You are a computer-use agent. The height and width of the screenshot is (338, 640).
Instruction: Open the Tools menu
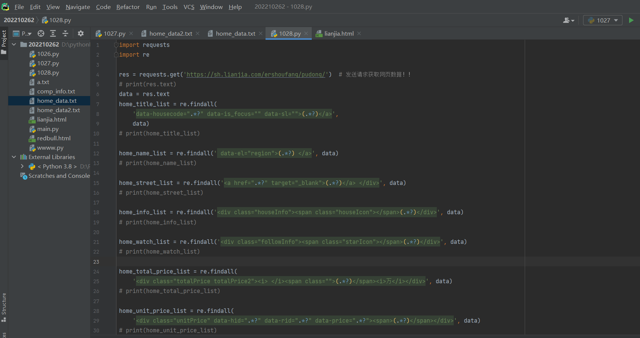coord(170,7)
